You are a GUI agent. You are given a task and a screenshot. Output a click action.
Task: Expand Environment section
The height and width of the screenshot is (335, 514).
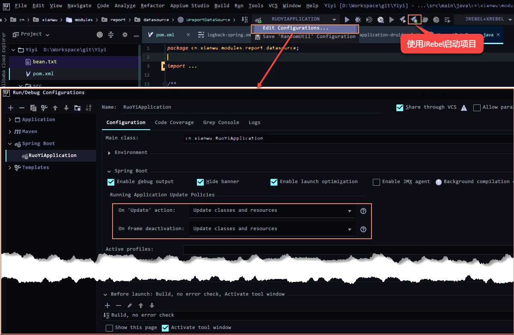point(110,153)
